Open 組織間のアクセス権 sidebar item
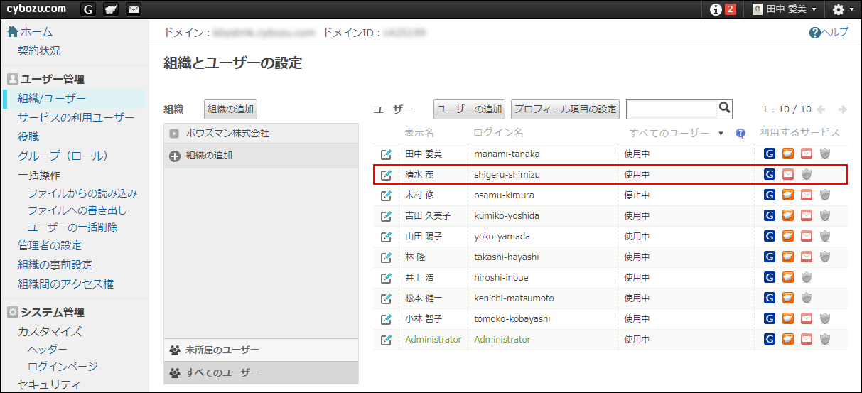Screen dimensions: 862x393 point(65,284)
